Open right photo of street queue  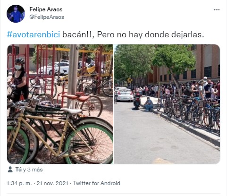[x=167, y=104]
